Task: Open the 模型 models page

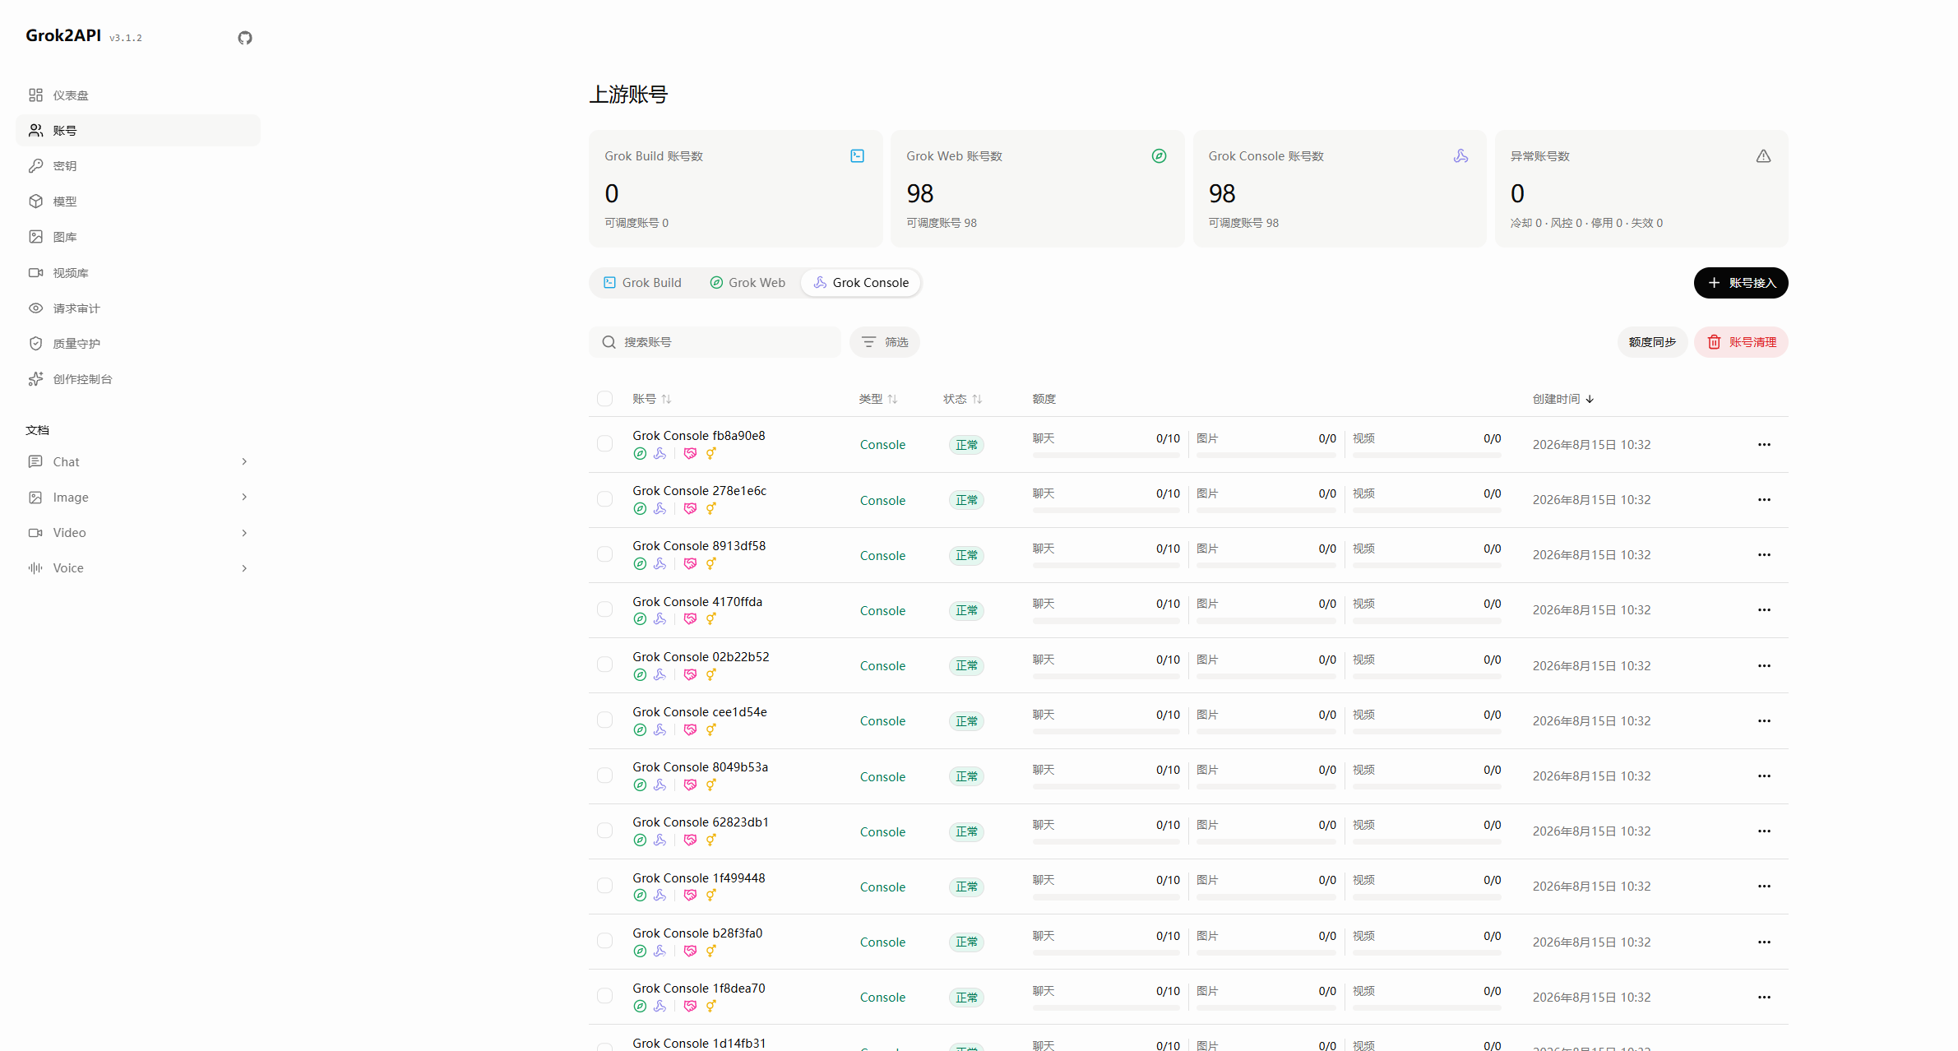Action: [138, 201]
